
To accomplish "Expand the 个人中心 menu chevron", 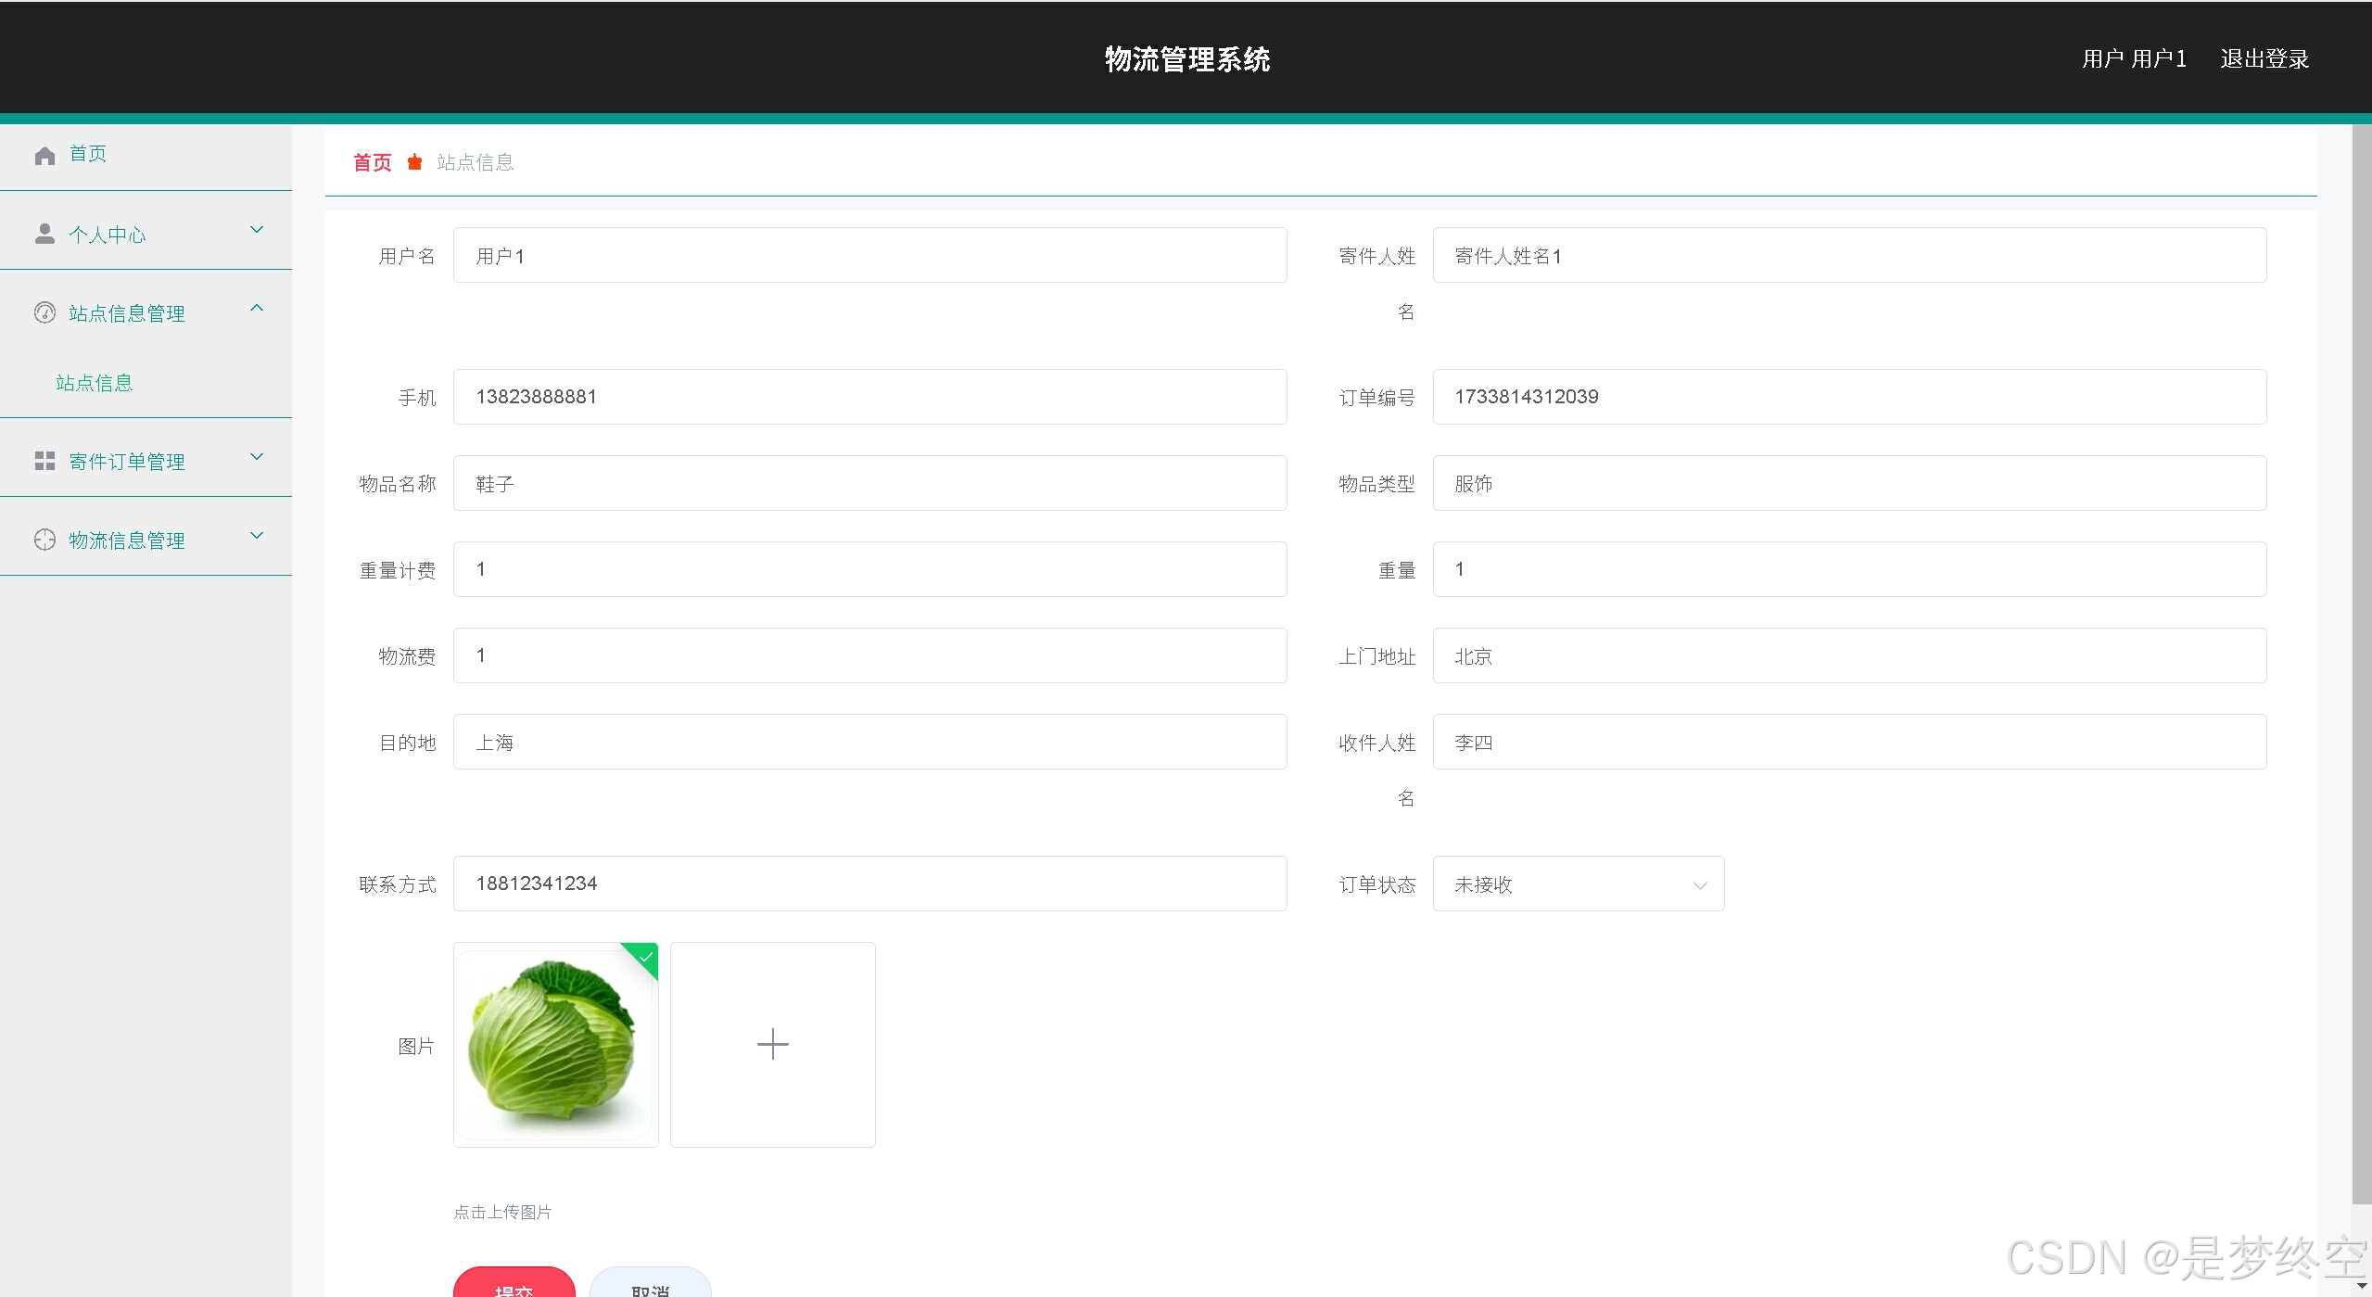I will [257, 230].
